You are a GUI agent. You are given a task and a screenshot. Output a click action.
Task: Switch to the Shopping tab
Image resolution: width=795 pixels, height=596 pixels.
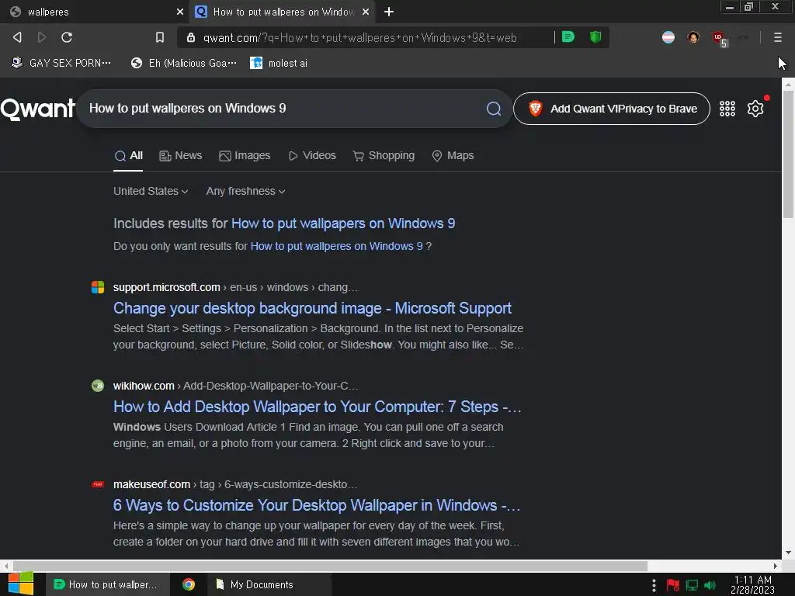[x=384, y=155]
